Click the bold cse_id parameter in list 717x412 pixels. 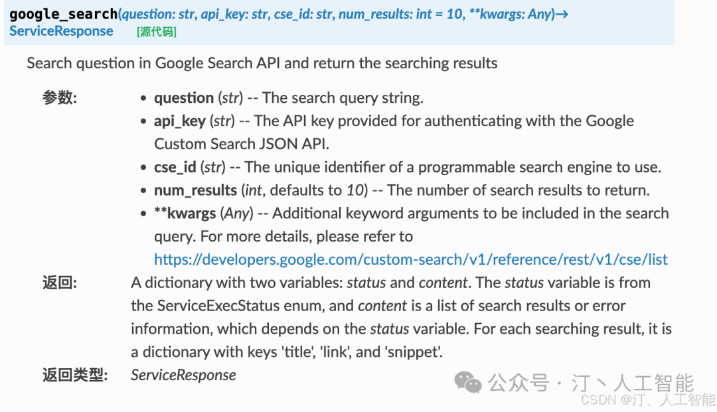(x=175, y=167)
